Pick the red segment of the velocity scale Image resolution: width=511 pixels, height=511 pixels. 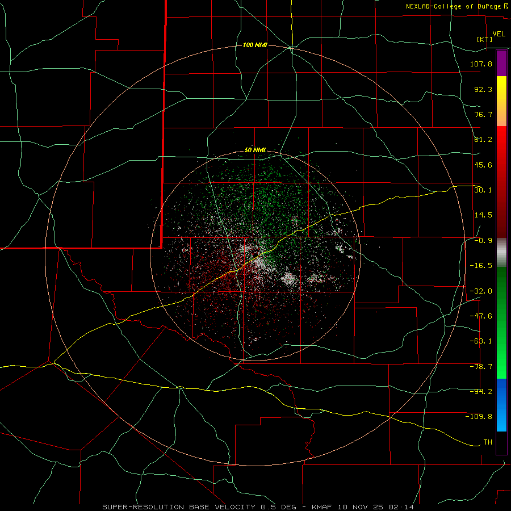[501, 182]
